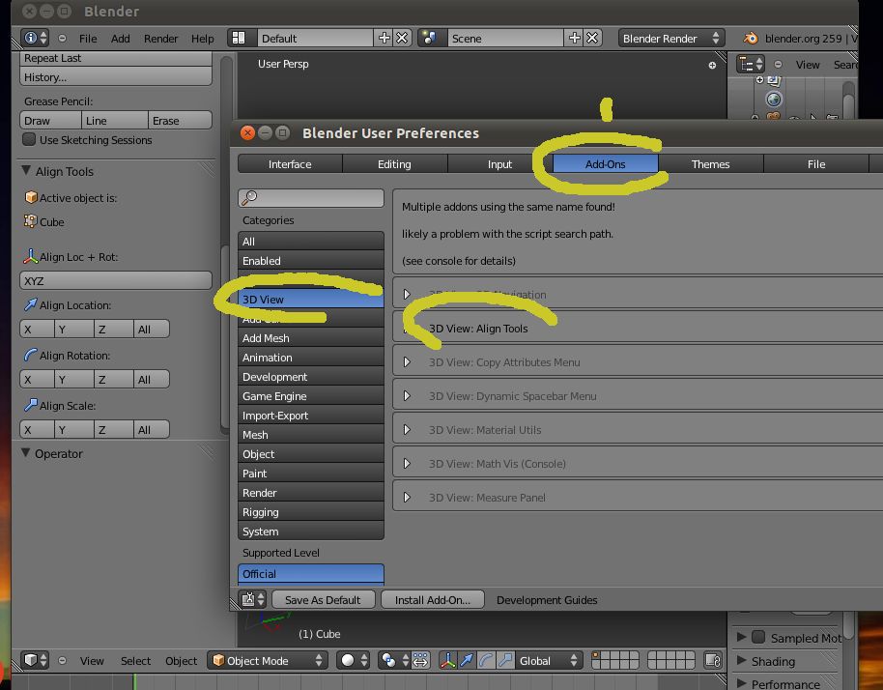
Task: Select the Import-Export category
Action: click(x=311, y=416)
